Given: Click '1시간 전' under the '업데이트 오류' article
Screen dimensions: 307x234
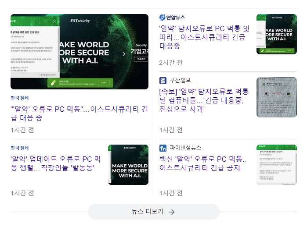Looking at the screenshot, I should point(22,193).
